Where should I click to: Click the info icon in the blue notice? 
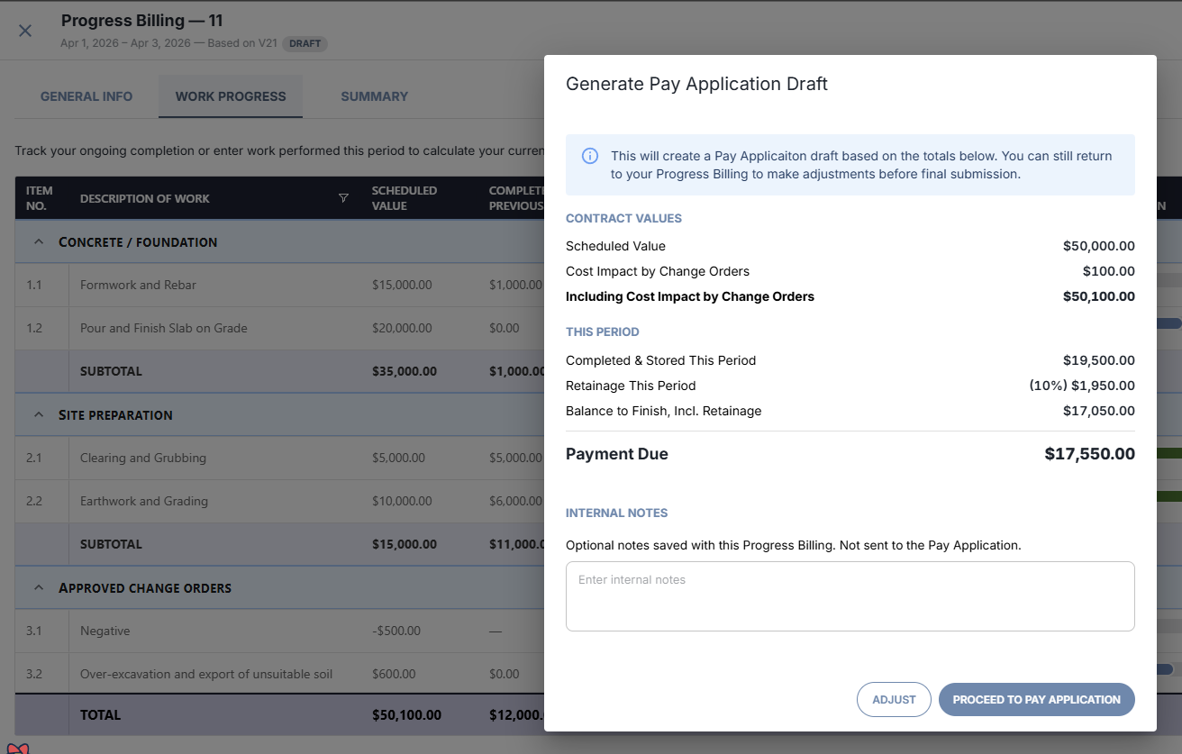tap(590, 156)
